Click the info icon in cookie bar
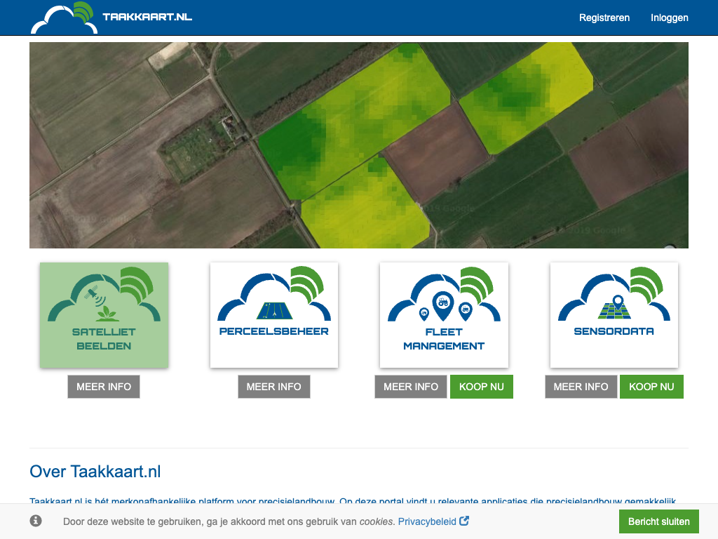Viewport: 718px width, 539px height. pos(36,521)
